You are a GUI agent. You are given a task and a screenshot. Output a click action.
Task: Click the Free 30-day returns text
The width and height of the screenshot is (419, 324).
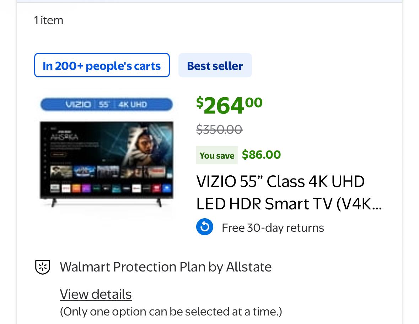coord(273,227)
